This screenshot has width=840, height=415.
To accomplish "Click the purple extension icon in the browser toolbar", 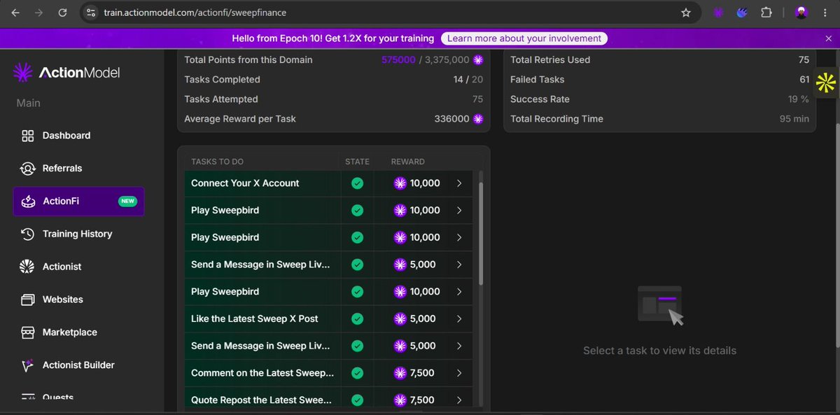I will click(717, 13).
